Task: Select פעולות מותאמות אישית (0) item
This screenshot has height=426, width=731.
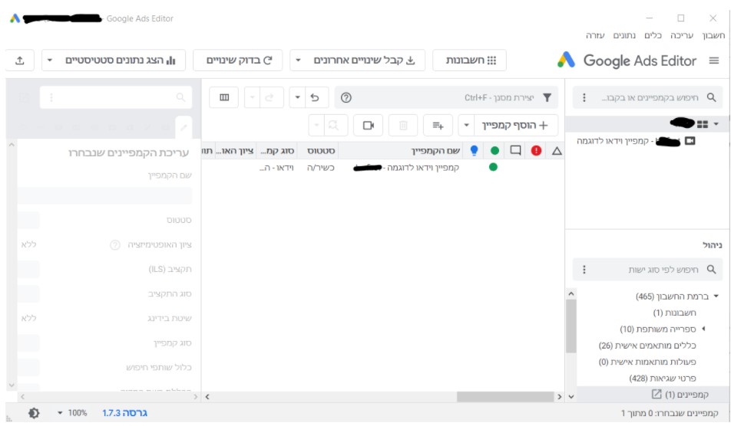Action: pos(647,362)
